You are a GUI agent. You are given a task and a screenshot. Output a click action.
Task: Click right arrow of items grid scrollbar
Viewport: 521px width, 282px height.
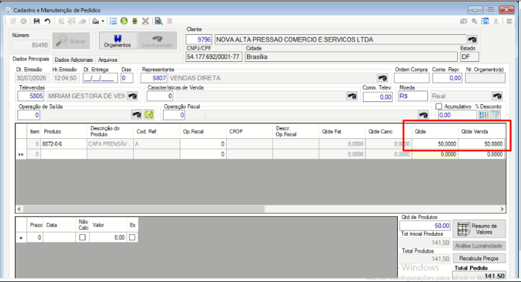pos(501,209)
